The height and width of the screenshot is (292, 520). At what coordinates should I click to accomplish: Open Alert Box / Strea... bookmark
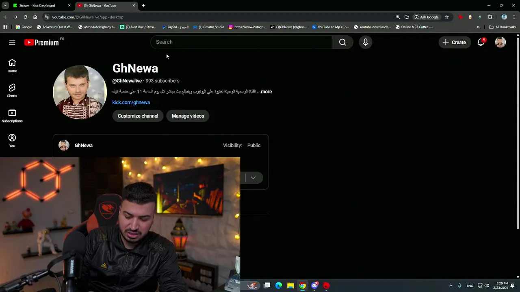[138, 27]
